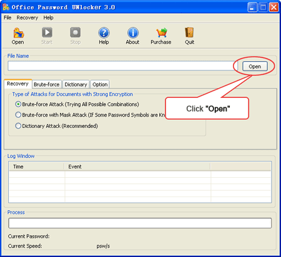This screenshot has width=281, height=257.
Task: Click the Purchase shopping cart icon
Action: click(x=161, y=33)
